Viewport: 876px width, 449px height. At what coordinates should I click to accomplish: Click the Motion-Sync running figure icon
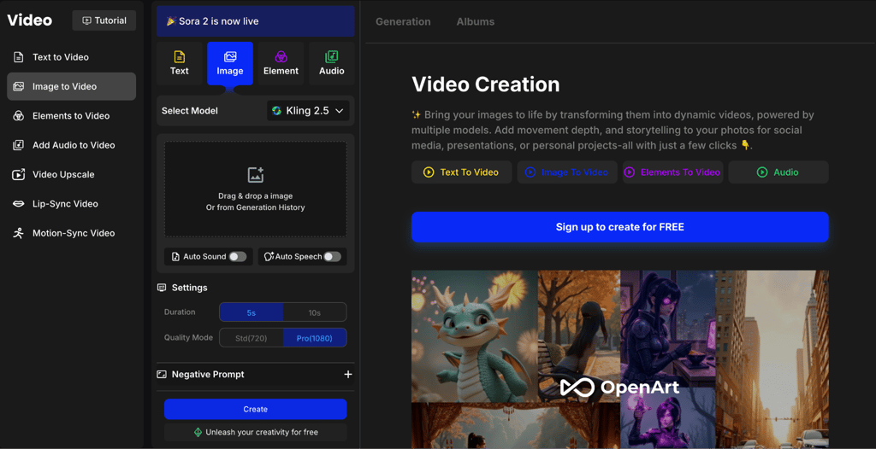[x=19, y=233]
